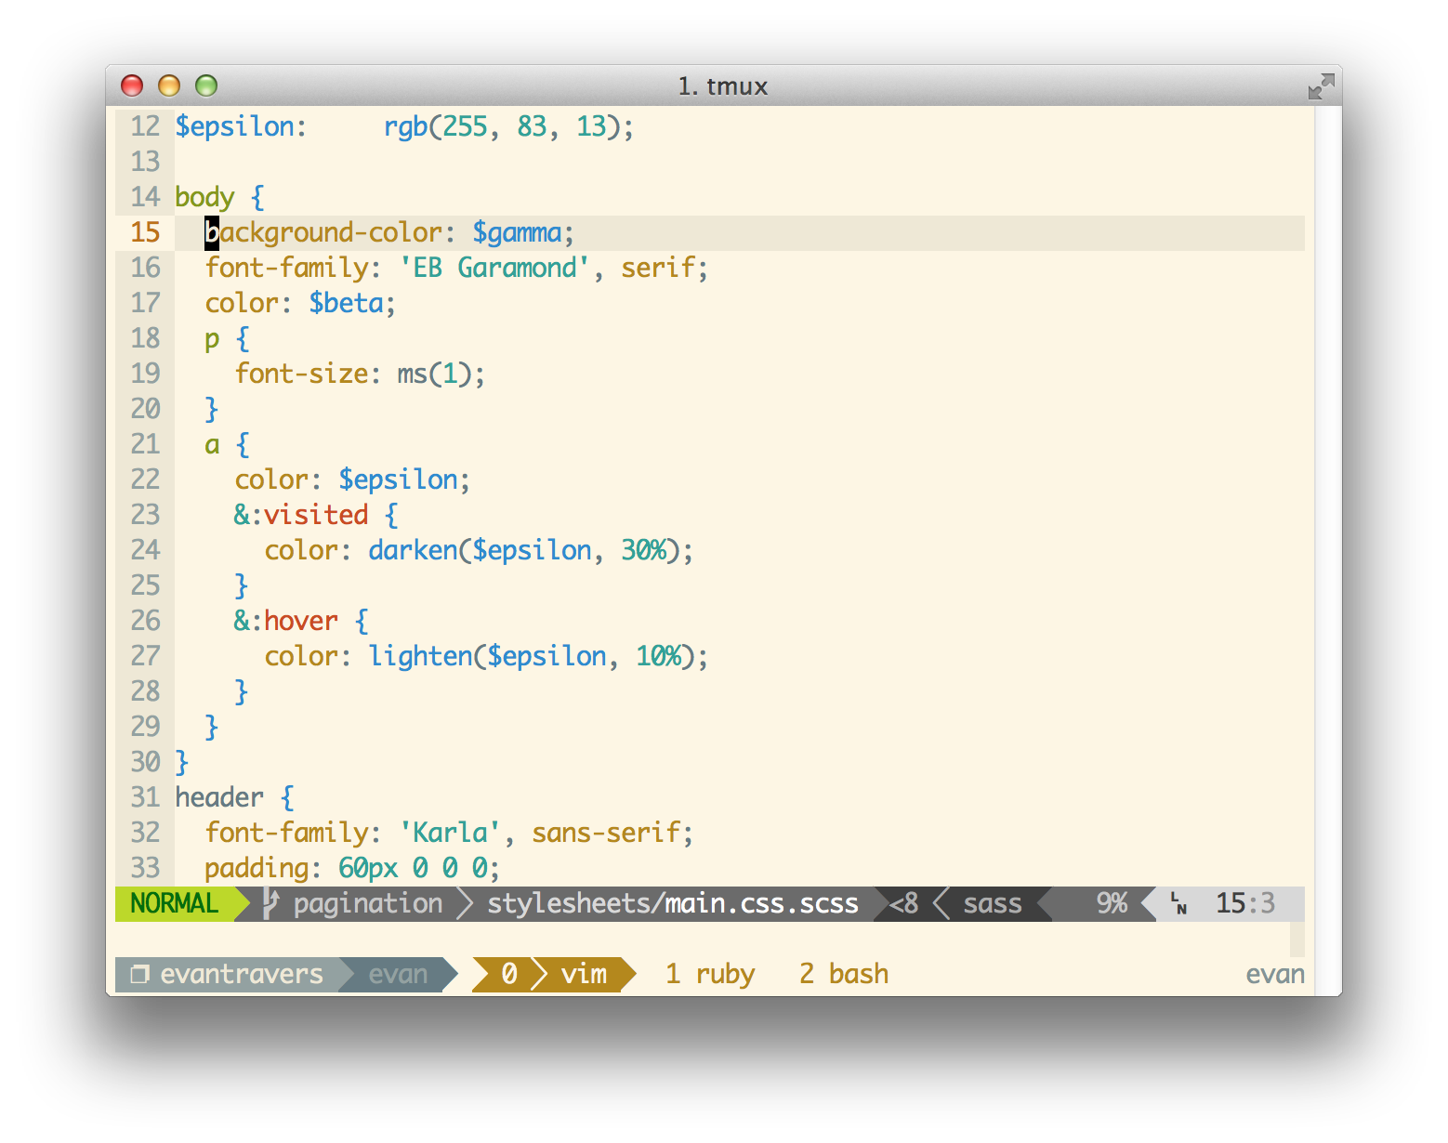Screen dimensions: 1448x1143
Task: Click the pagination branch name in statusline
Action: click(368, 903)
